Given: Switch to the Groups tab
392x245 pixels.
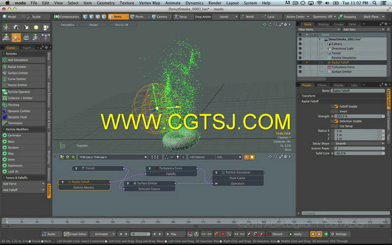Looking at the screenshot, I should tap(338, 24).
